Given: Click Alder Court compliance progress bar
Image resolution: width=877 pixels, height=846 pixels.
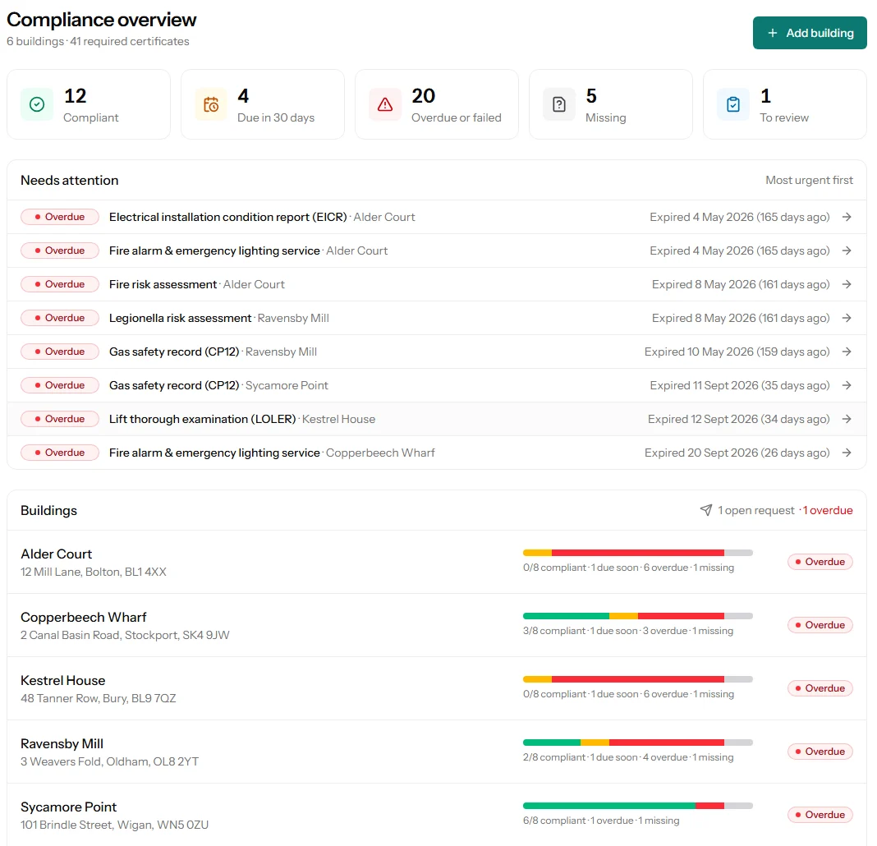Looking at the screenshot, I should tap(637, 553).
